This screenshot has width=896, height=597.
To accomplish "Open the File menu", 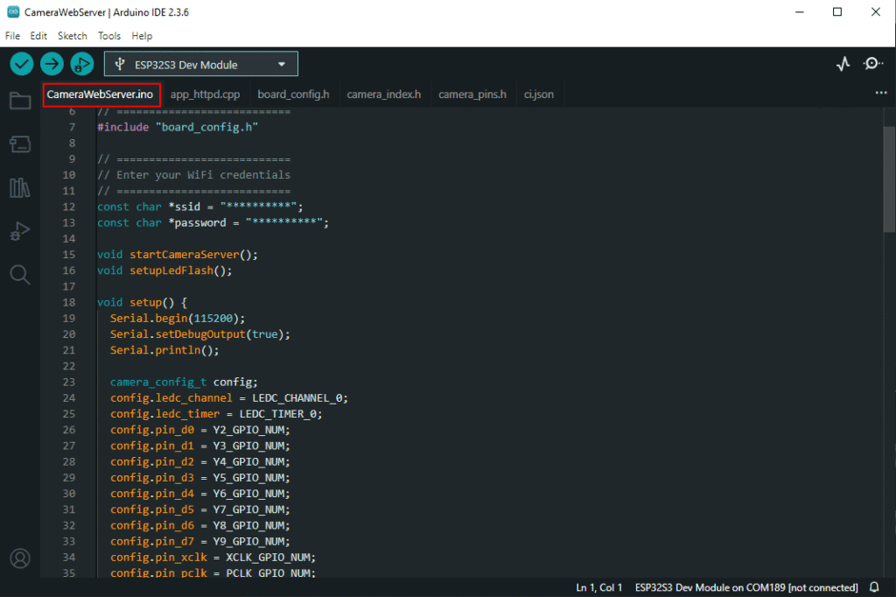I will tap(12, 36).
